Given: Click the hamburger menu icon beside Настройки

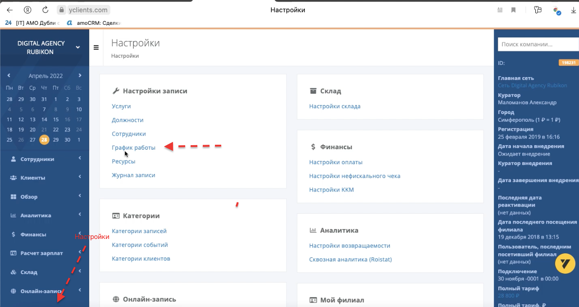Looking at the screenshot, I should (x=96, y=47).
